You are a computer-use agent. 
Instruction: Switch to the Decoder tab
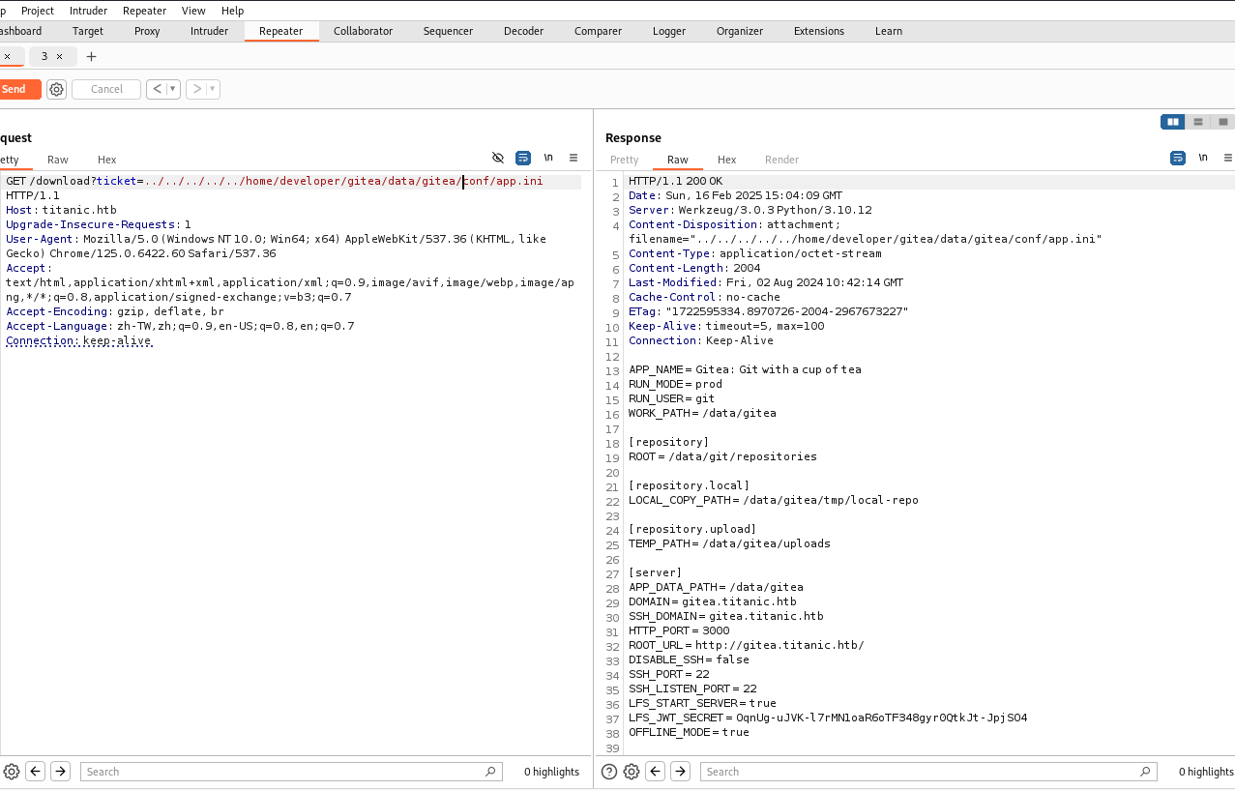coord(523,31)
